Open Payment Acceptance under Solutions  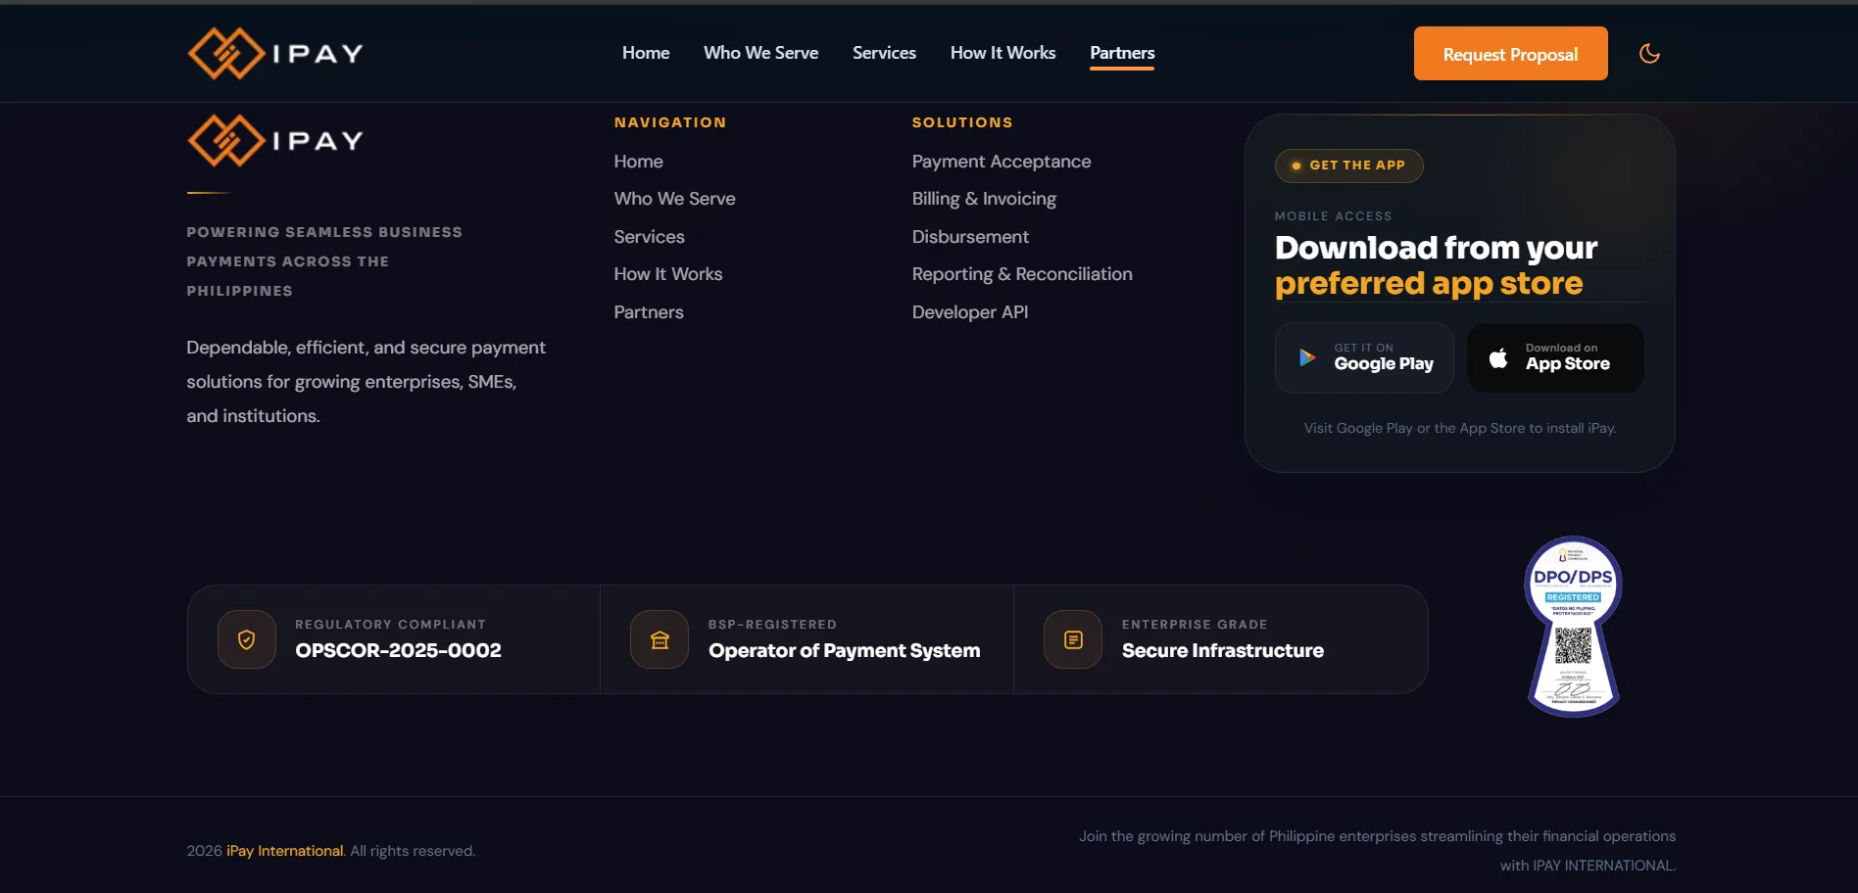pyautogui.click(x=1002, y=162)
